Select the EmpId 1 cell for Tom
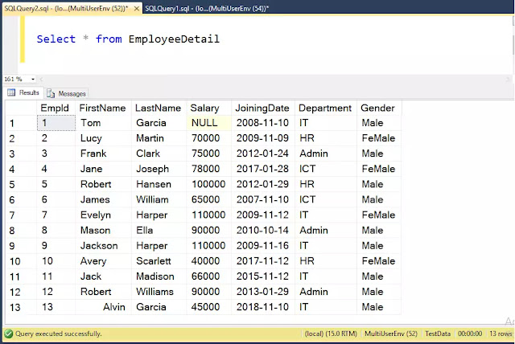The width and height of the screenshot is (515, 344). tap(56, 123)
